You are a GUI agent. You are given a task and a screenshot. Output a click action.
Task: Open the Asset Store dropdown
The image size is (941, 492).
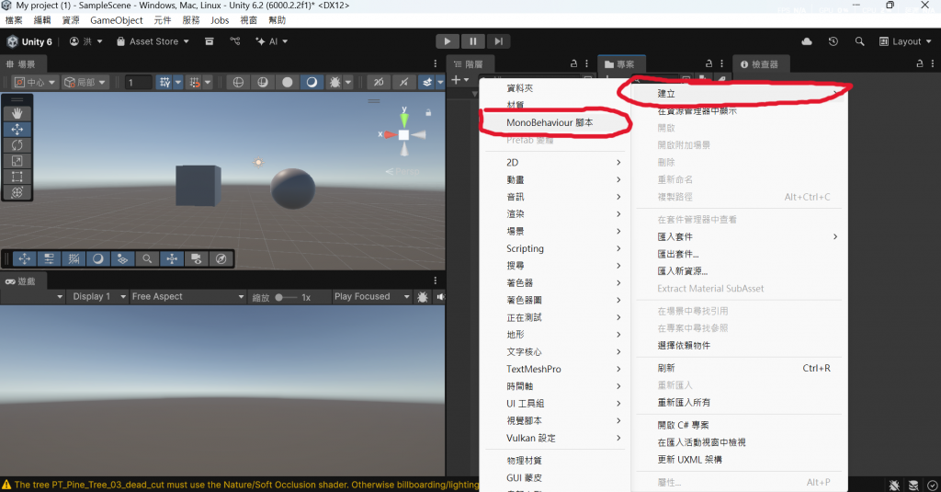click(x=153, y=41)
